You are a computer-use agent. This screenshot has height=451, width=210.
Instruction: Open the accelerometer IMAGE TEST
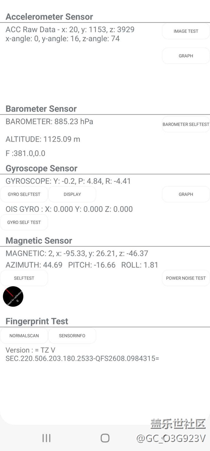186,31
